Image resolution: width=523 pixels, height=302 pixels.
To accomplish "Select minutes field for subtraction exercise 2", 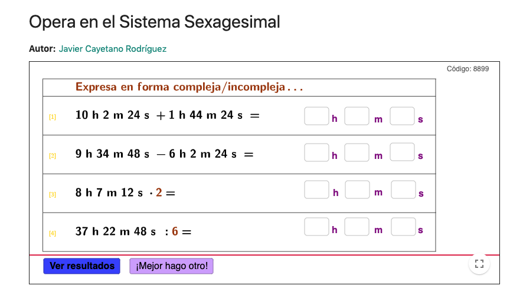I will (357, 152).
